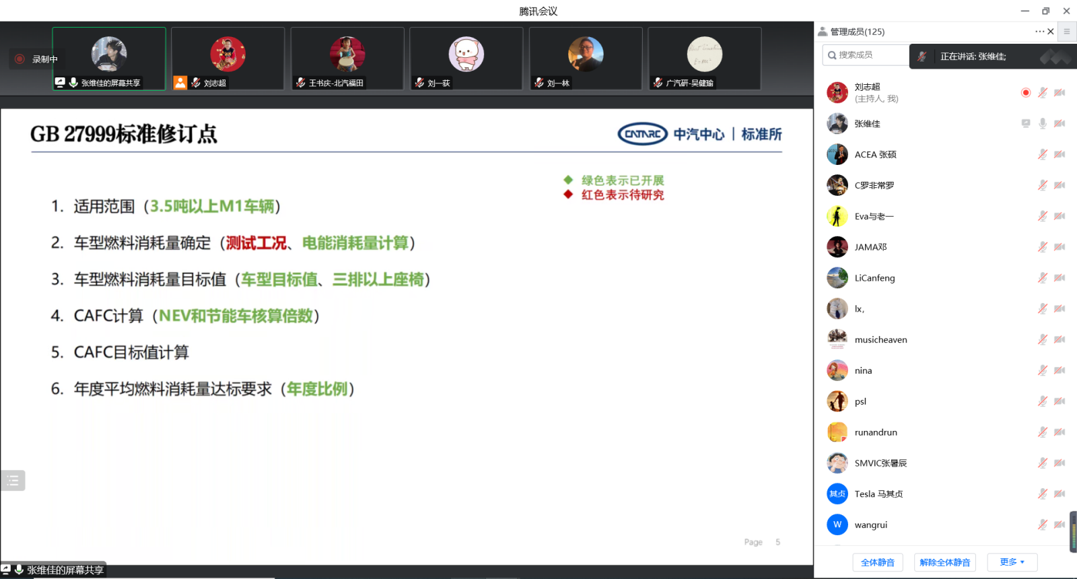Viewport: 1077px width, 579px height.
Task: Open the 更多 dropdown at the panel bottom
Action: point(1012,562)
